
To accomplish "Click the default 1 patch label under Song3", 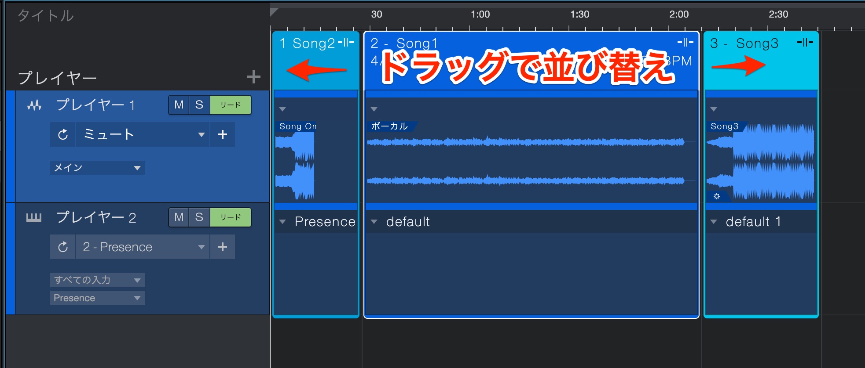I will click(x=753, y=222).
